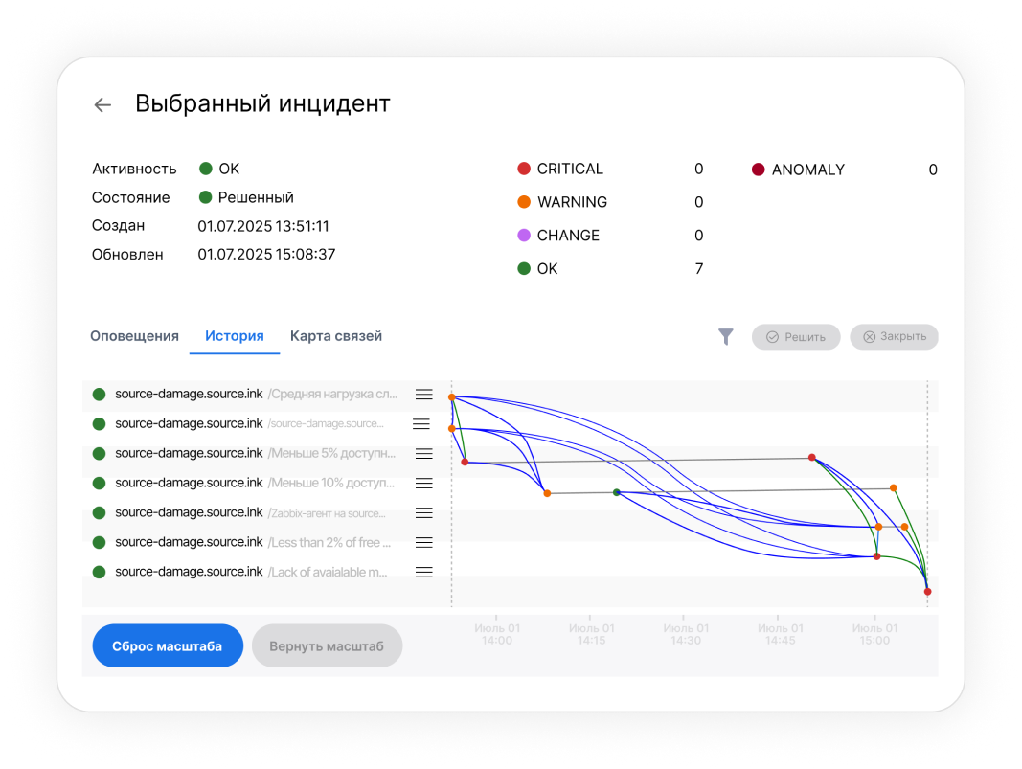Screen dimensions: 1022x769
Task: Click the red CRITICAL status dot
Action: pyautogui.click(x=524, y=169)
